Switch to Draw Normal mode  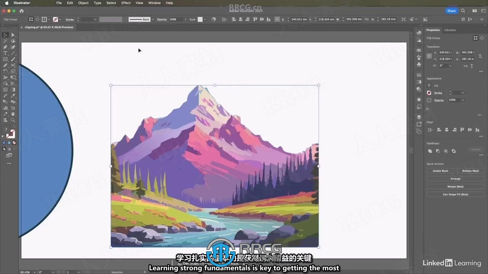tap(4, 149)
